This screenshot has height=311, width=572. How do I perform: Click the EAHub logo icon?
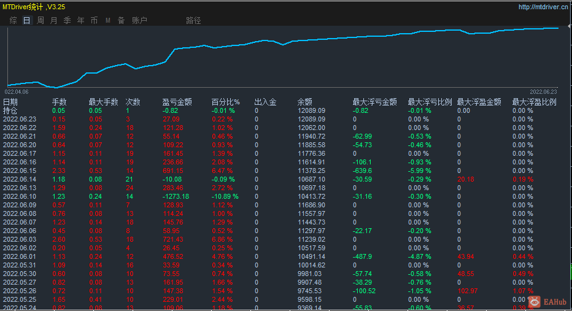pos(535,301)
